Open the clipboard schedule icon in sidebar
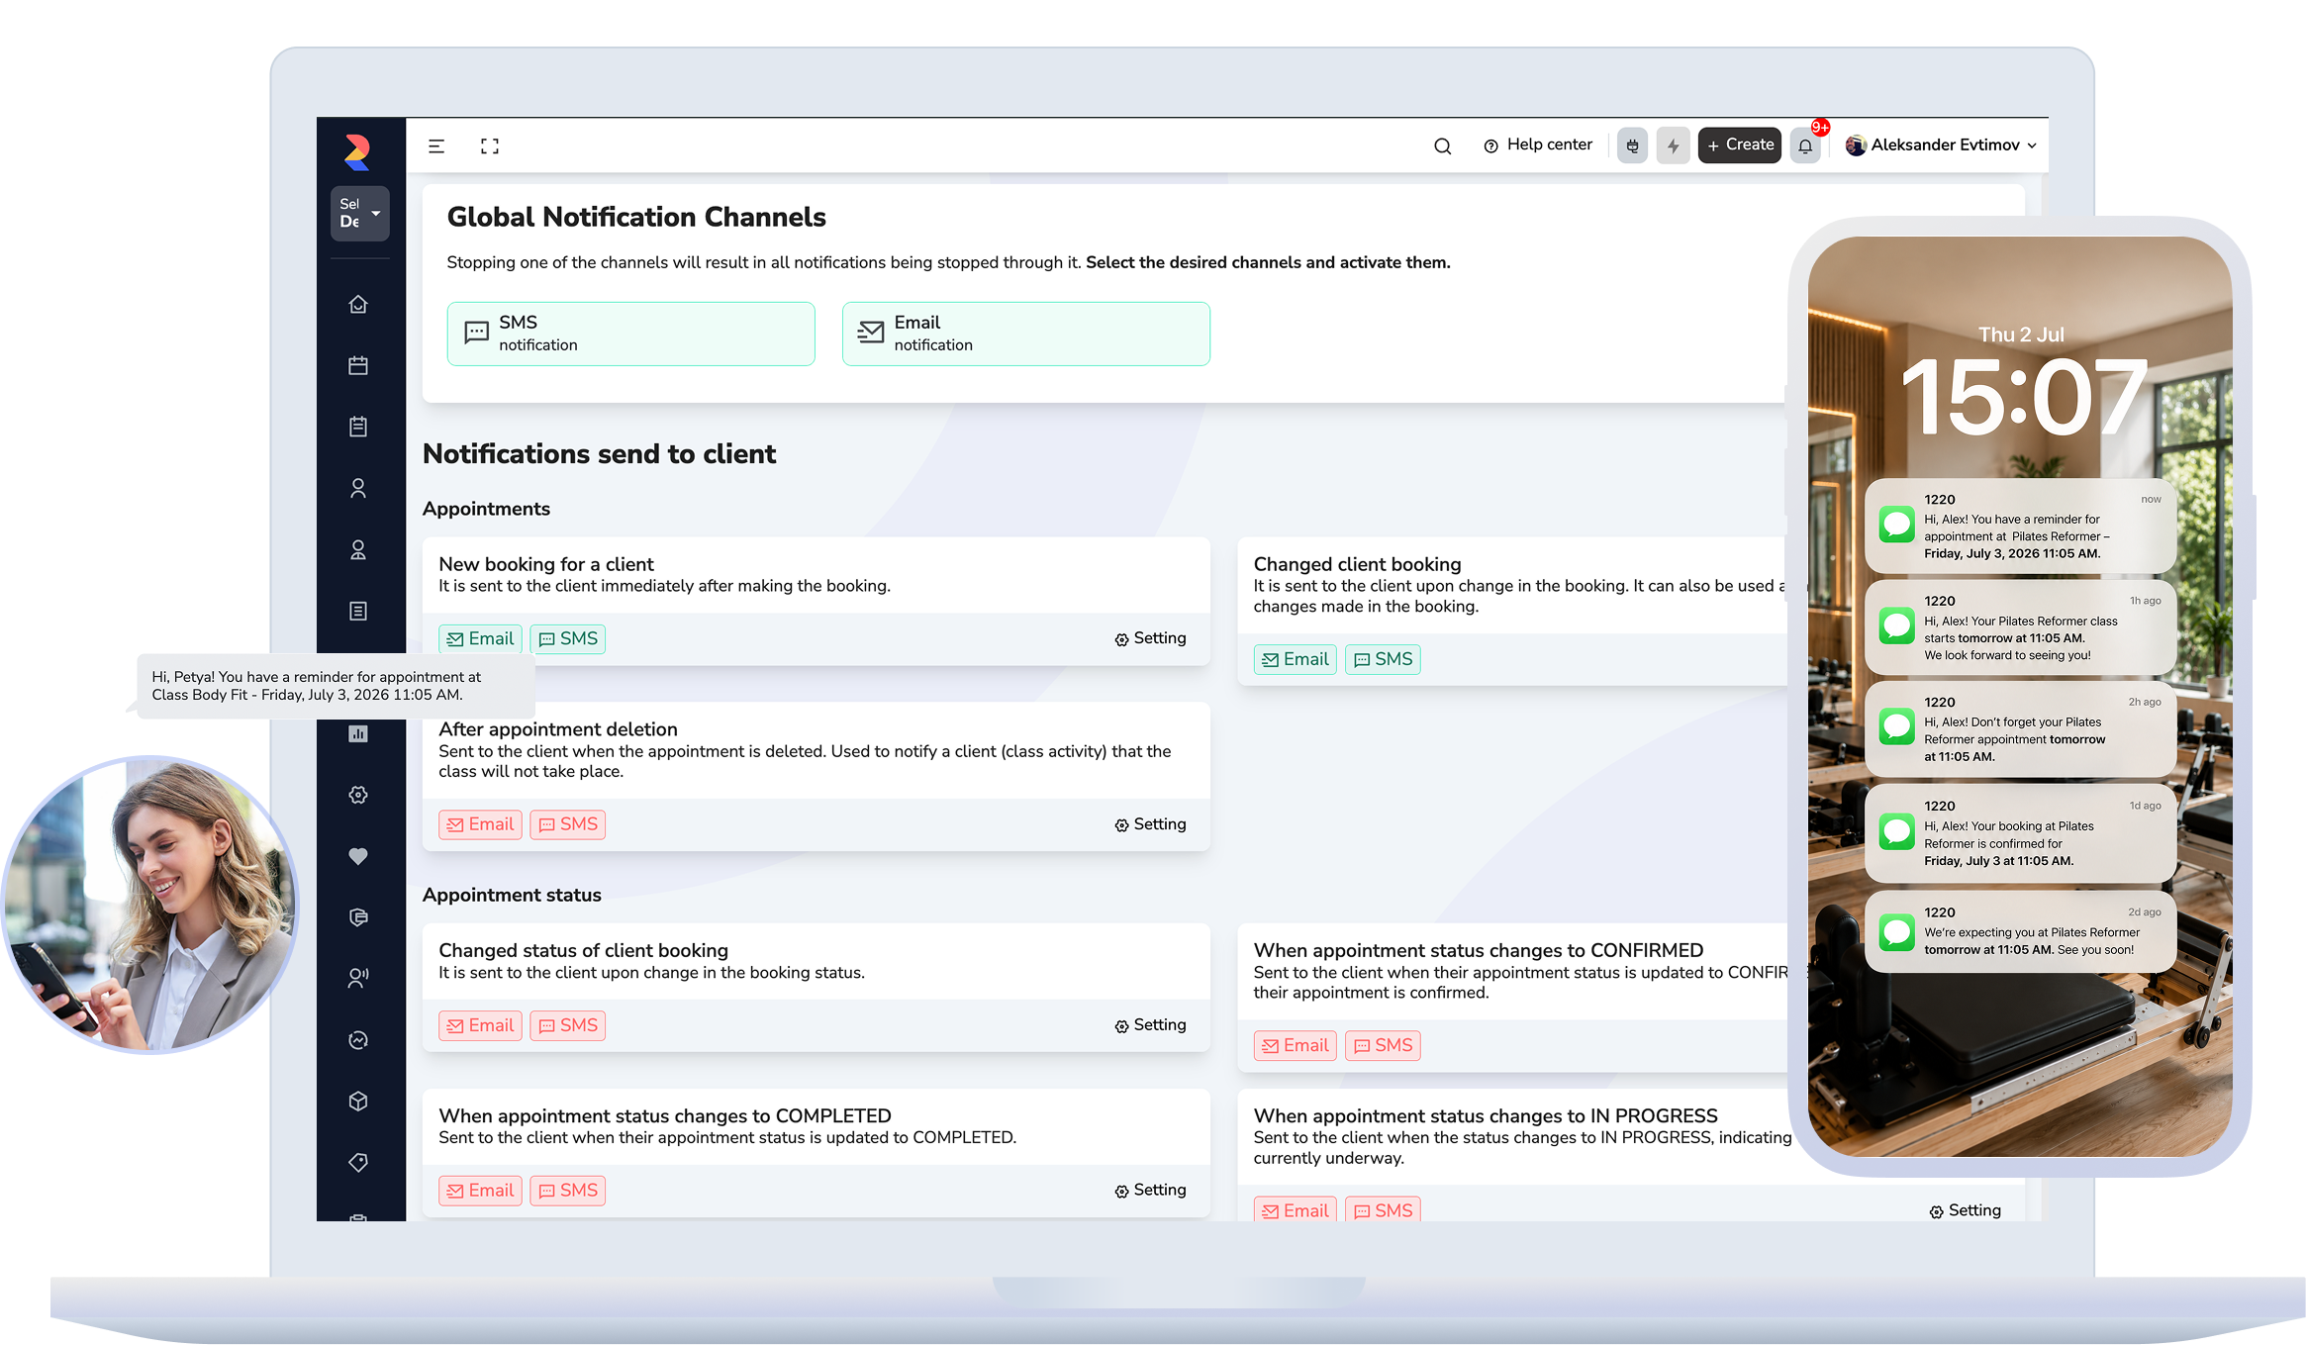 coord(358,427)
